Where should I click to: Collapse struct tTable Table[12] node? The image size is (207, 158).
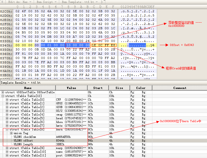click(3, 96)
